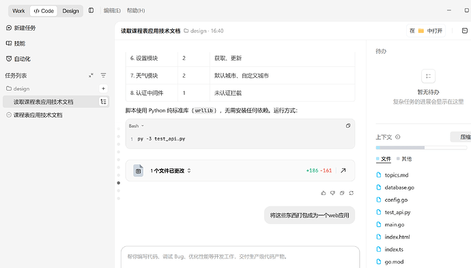The image size is (471, 268).
Task: Open in folder with 在…中打开 button
Action: click(x=426, y=31)
